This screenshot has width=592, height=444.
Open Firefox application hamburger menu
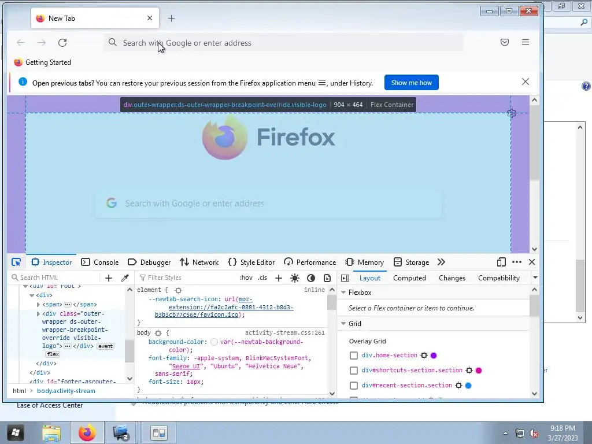tap(525, 42)
